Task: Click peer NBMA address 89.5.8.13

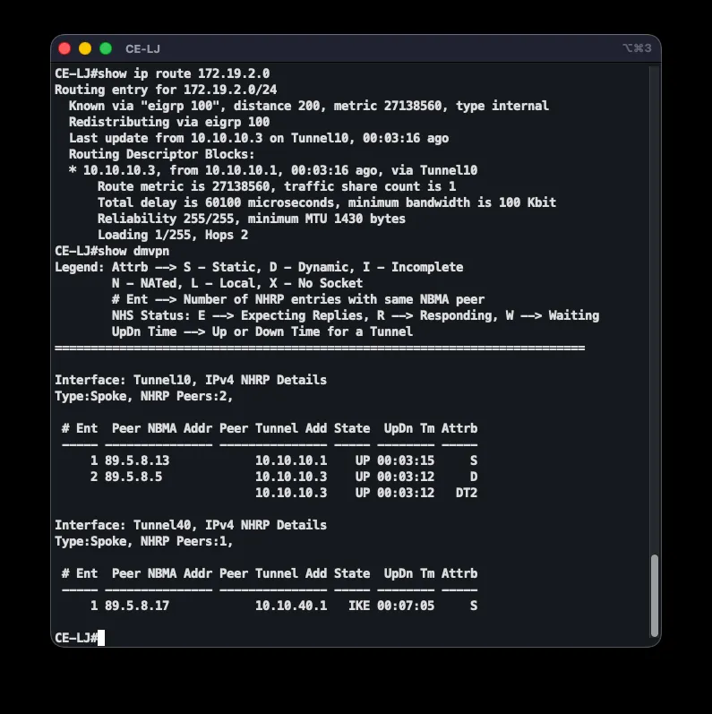Action: coord(137,460)
